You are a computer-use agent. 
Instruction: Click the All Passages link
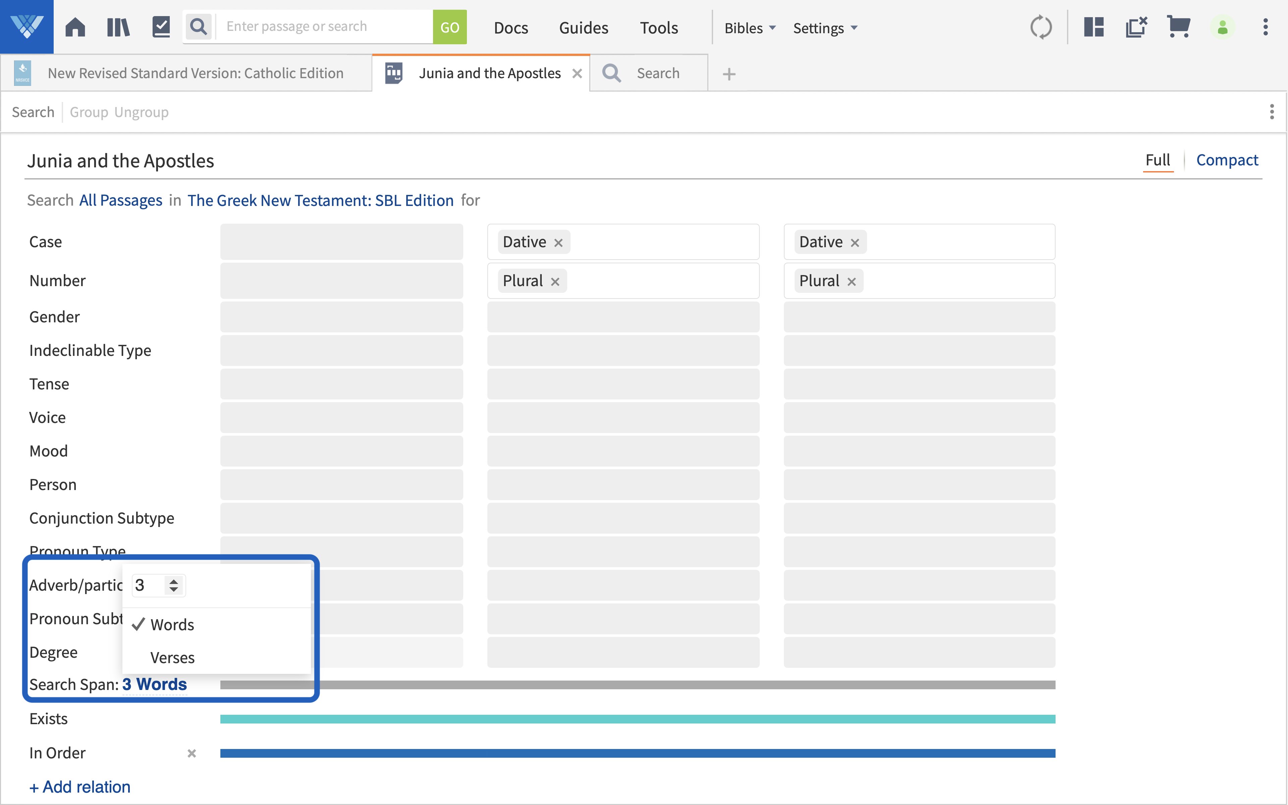pos(121,200)
